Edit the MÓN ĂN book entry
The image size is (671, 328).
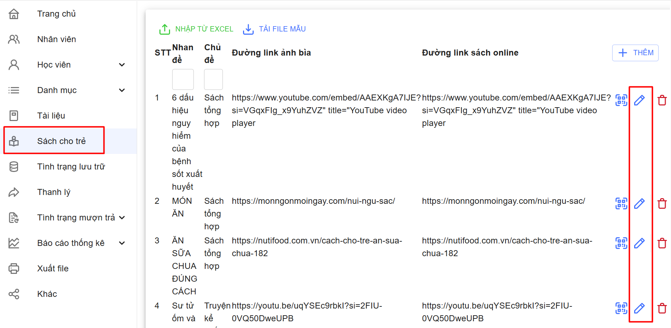[639, 203]
